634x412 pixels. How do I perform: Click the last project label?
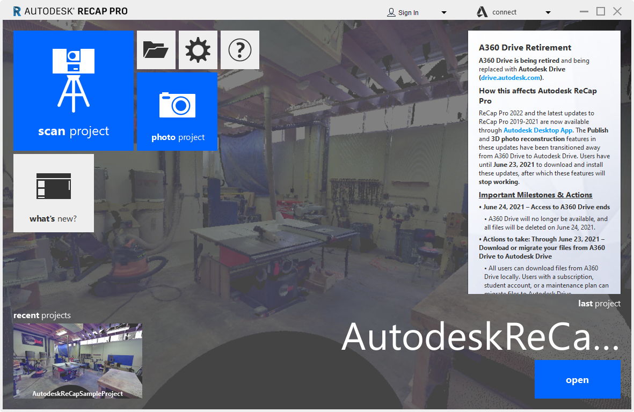click(x=599, y=303)
